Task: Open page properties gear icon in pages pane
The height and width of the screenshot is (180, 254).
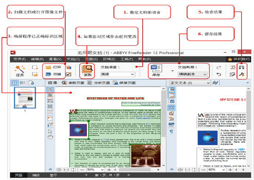Action: click(31, 83)
